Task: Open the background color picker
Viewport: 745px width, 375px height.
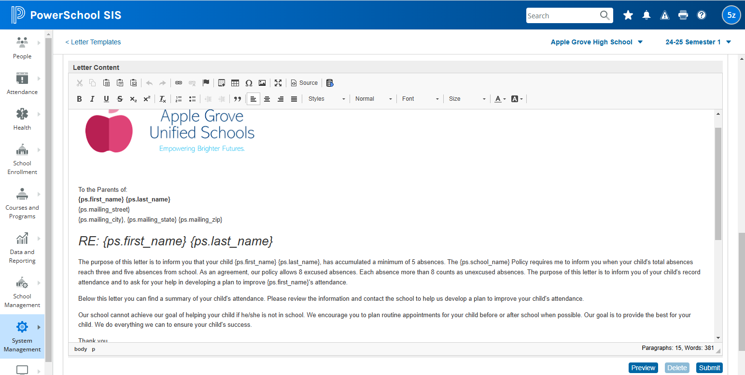Action: pos(517,99)
